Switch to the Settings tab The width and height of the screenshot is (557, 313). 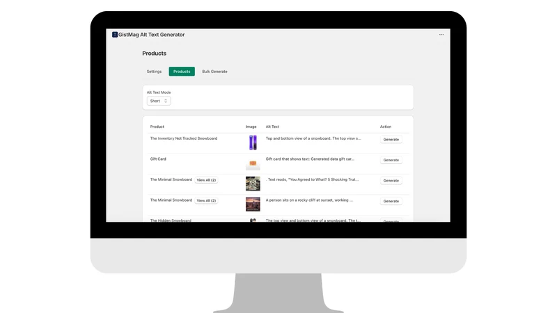click(154, 72)
